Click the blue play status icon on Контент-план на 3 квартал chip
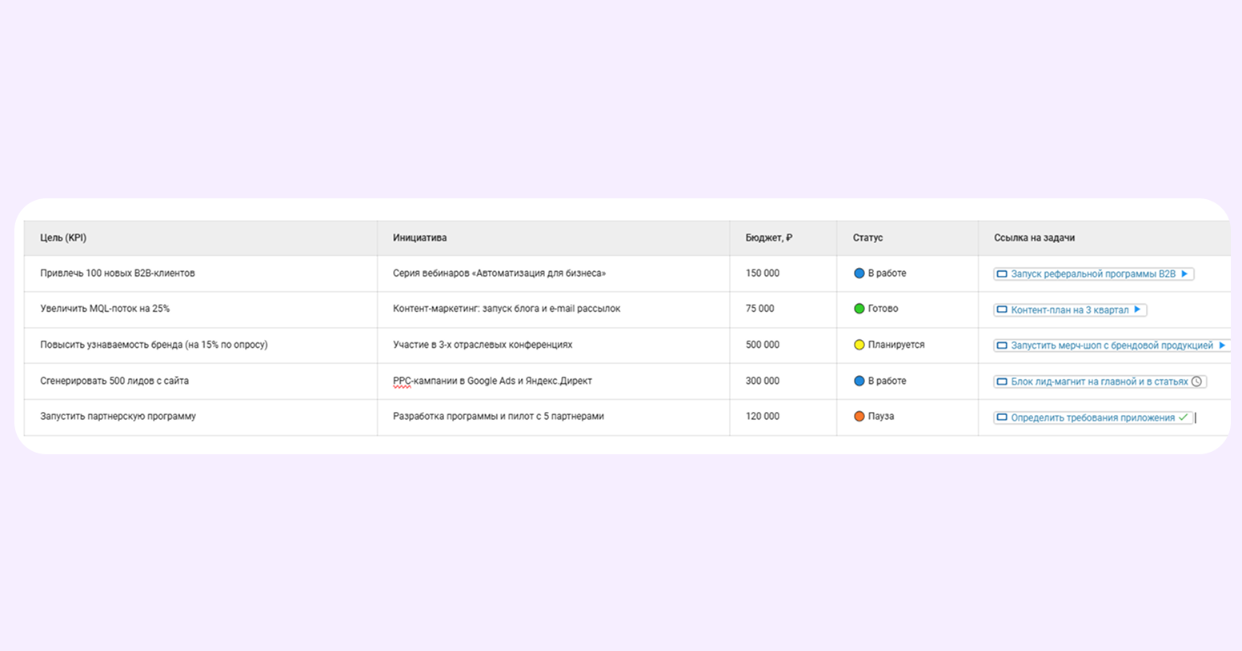Image resolution: width=1242 pixels, height=651 pixels. click(x=1137, y=309)
